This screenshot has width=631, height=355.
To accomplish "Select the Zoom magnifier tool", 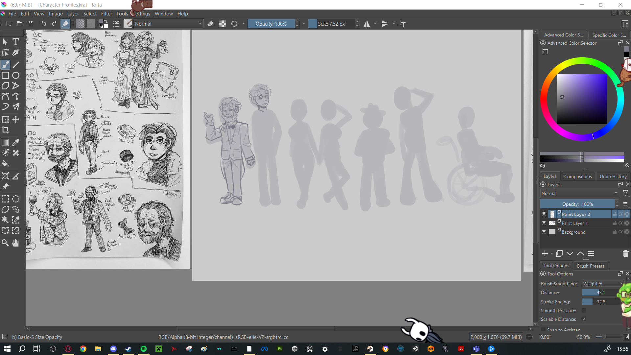I will tap(5, 243).
